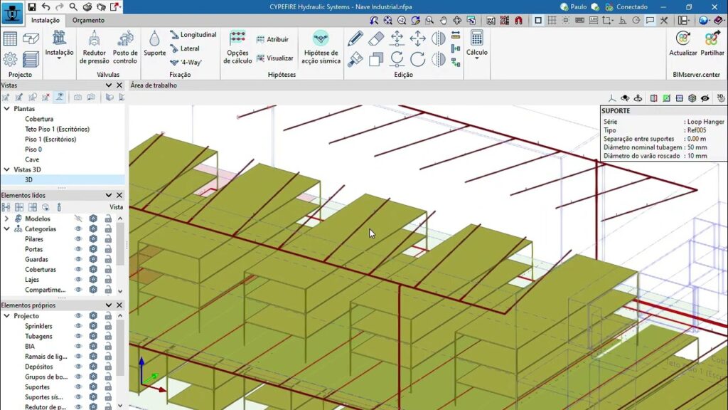728x410 pixels.
Task: Toggle the lock for Tubagens
Action: 108,336
